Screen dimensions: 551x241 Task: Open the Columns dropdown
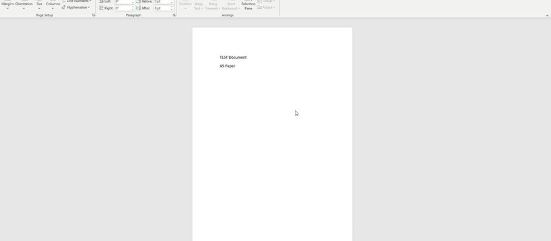tap(53, 5)
